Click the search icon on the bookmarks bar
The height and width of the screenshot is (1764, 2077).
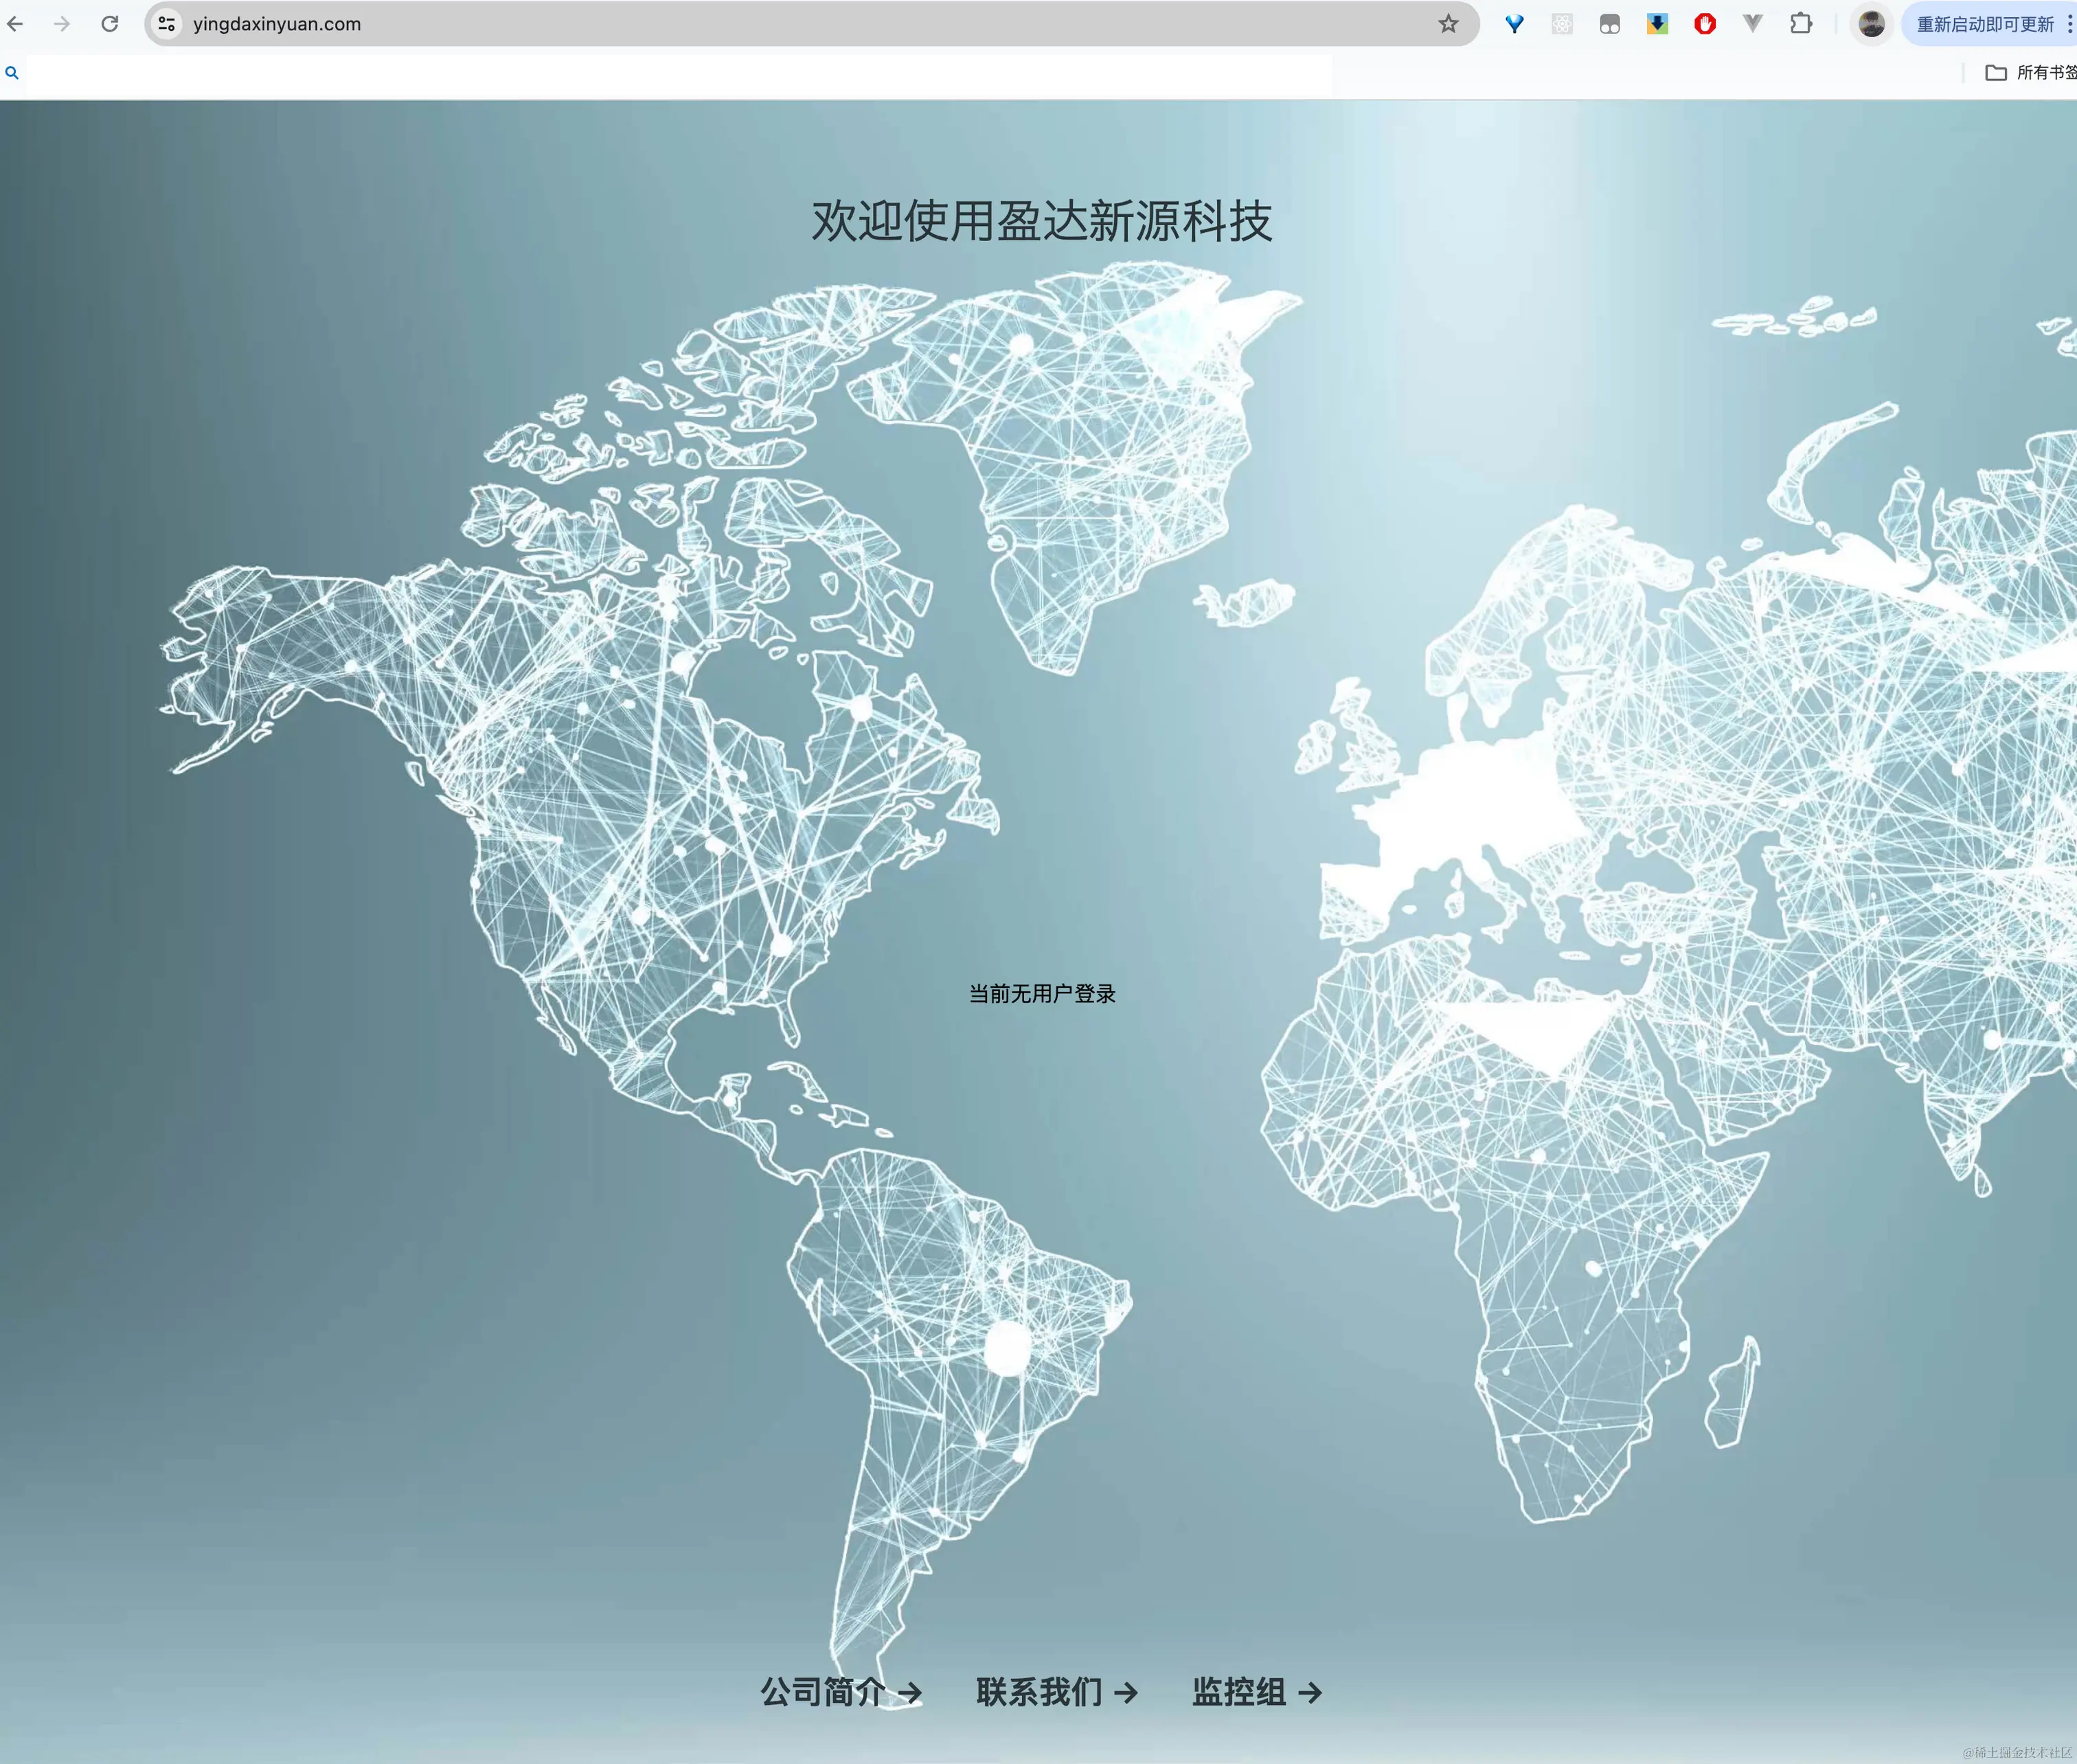tap(12, 72)
